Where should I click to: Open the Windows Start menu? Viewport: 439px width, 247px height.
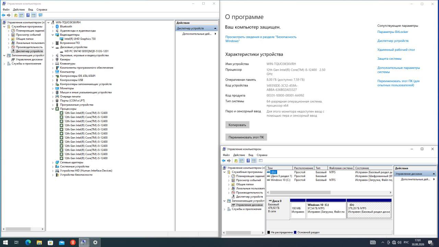click(x=5, y=242)
